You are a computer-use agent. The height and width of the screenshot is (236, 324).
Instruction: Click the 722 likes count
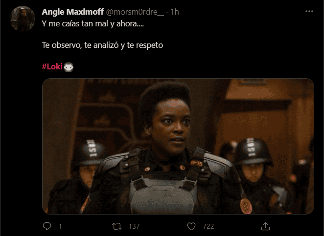click(208, 226)
